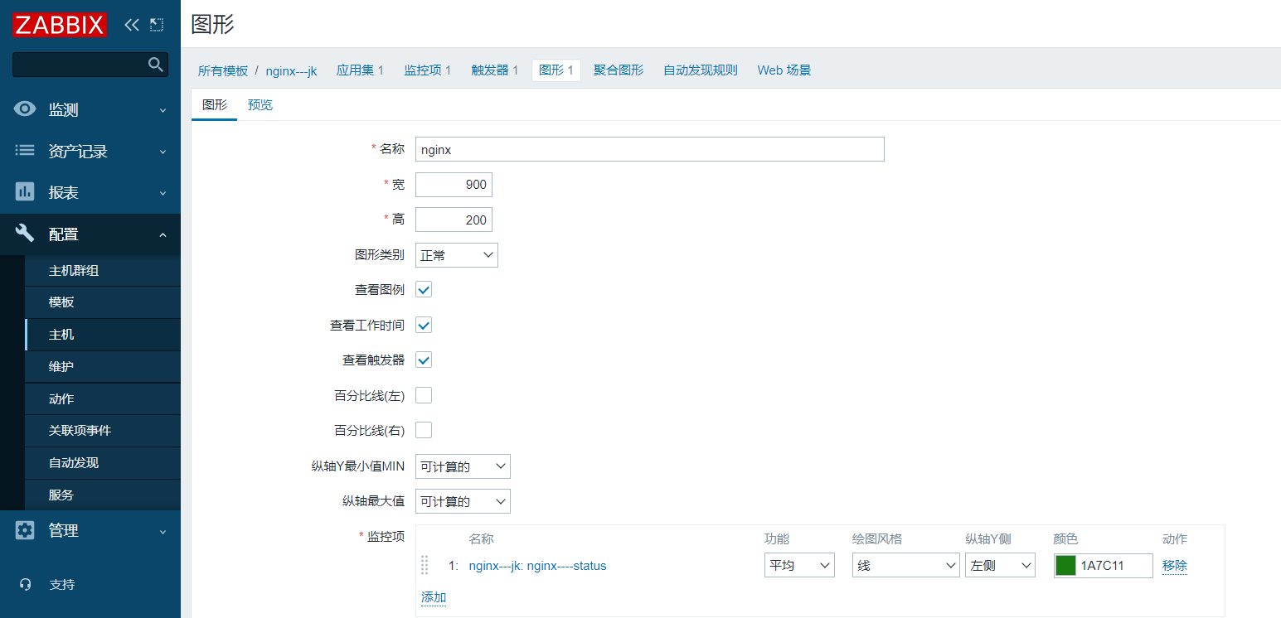Click the bar chart icon for 报表
1281x618 pixels.
pyautogui.click(x=26, y=192)
